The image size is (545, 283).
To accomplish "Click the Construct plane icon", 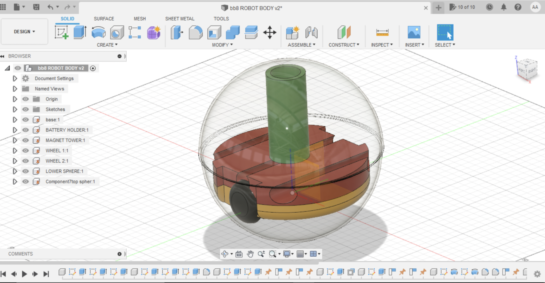I will [344, 33].
